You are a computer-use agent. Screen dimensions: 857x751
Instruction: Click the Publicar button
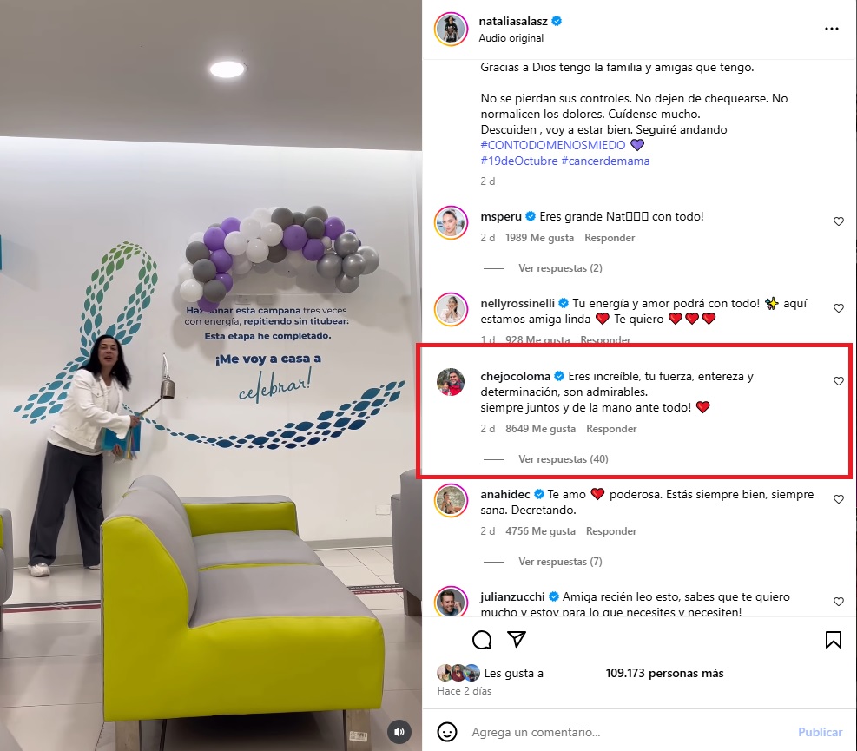click(x=820, y=732)
